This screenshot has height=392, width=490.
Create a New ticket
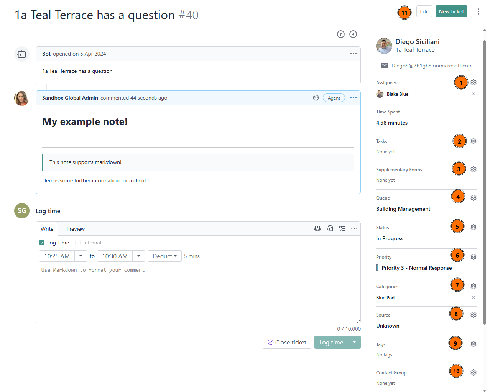point(451,11)
